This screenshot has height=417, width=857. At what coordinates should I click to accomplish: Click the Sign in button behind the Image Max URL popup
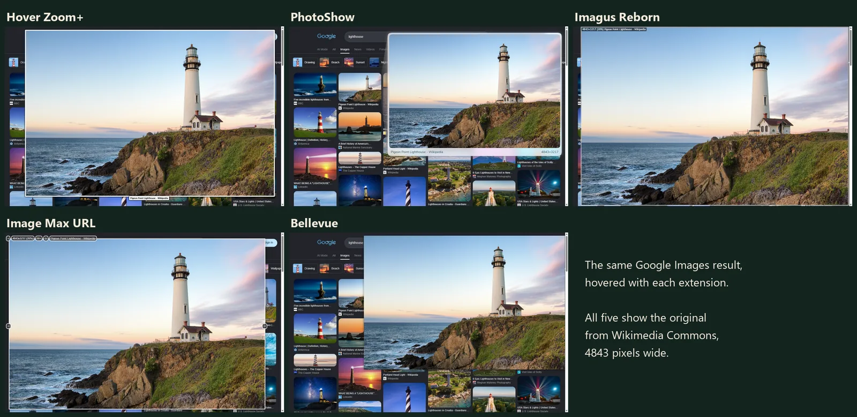(270, 243)
